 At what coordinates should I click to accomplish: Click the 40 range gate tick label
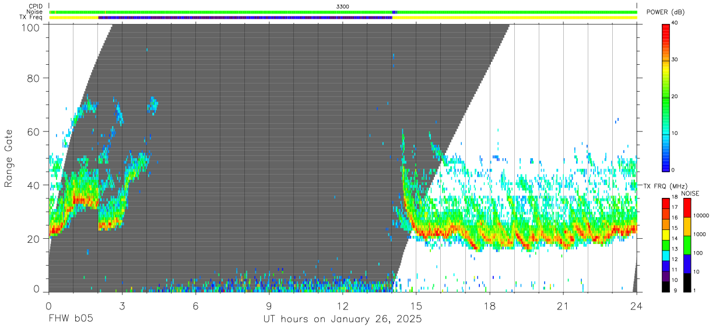pos(34,185)
